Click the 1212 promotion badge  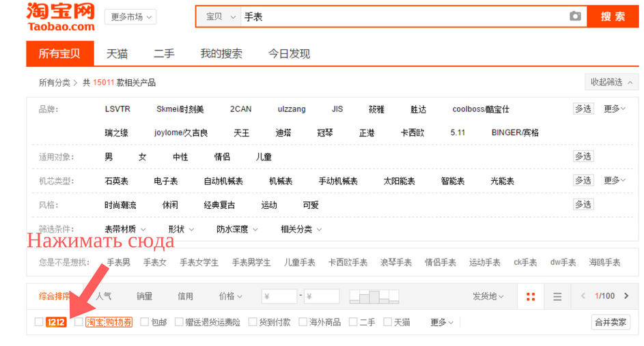(56, 322)
